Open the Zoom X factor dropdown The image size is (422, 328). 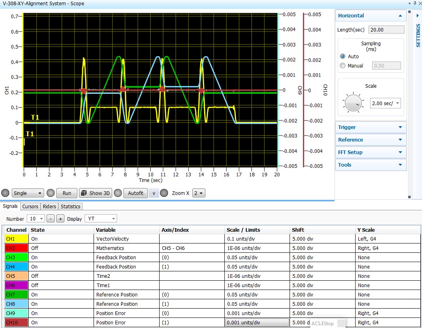198,193
